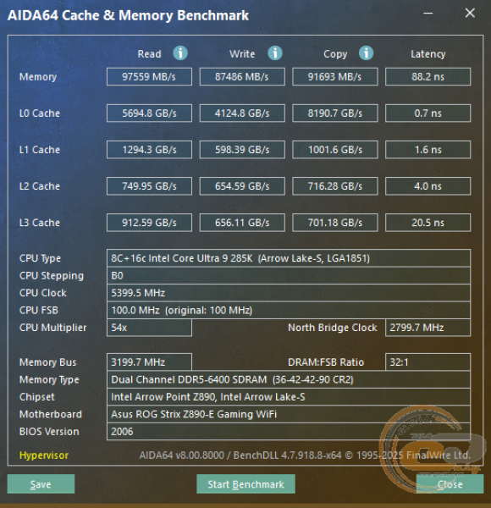Click L0 Cache write value 4124.8 GB/s
The height and width of the screenshot is (508, 491).
(242, 113)
